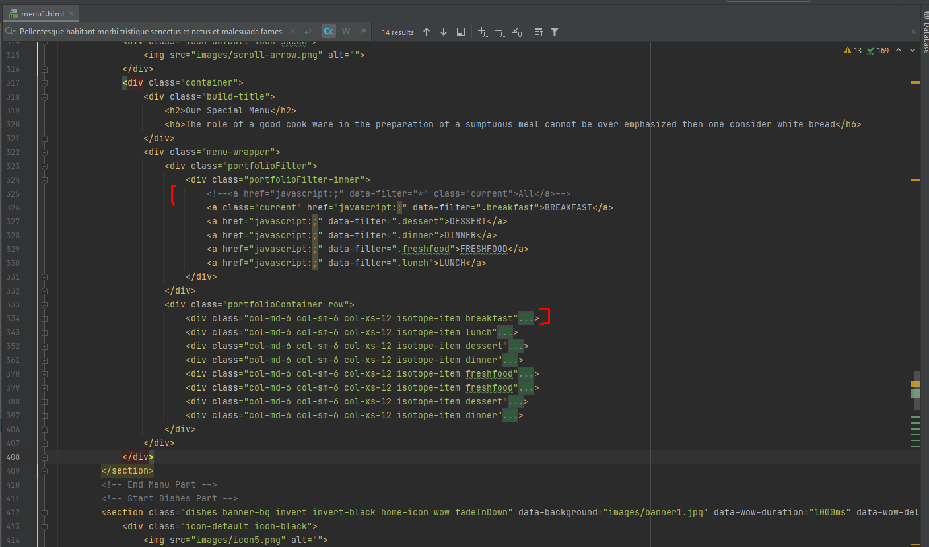Unselect the last occurrence
The width and height of the screenshot is (929, 547).
500,32
